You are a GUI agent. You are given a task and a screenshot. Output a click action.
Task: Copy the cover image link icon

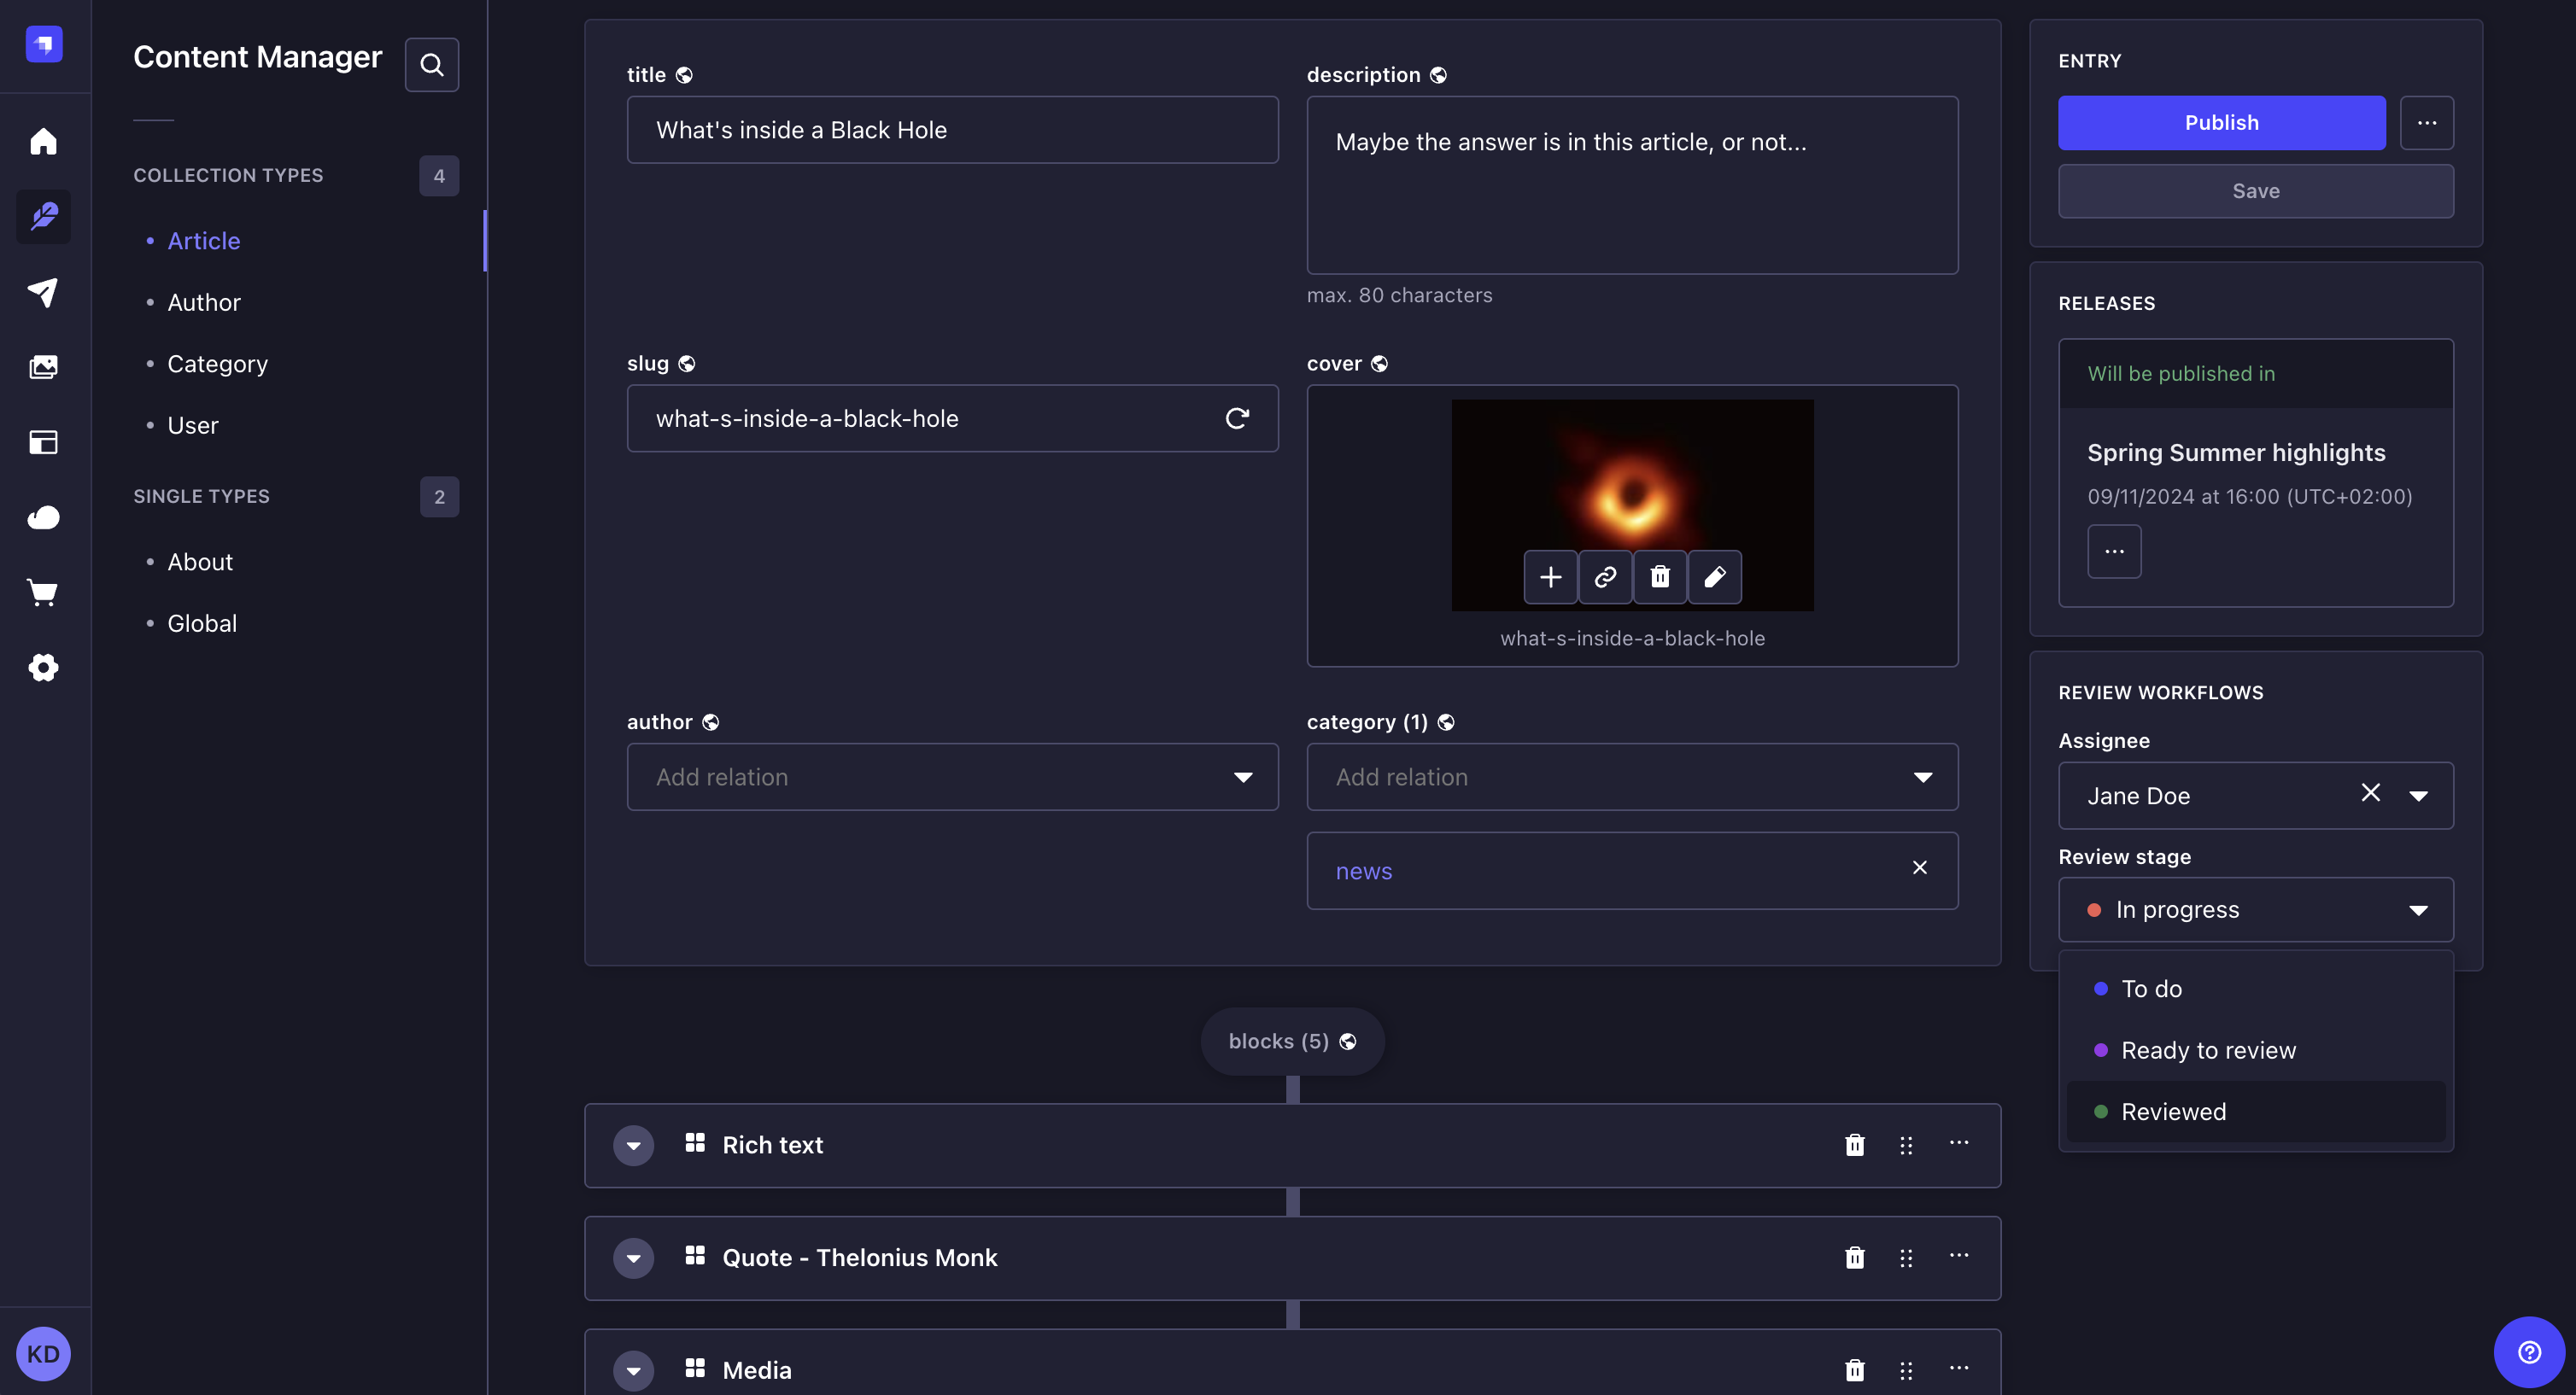coord(1605,576)
